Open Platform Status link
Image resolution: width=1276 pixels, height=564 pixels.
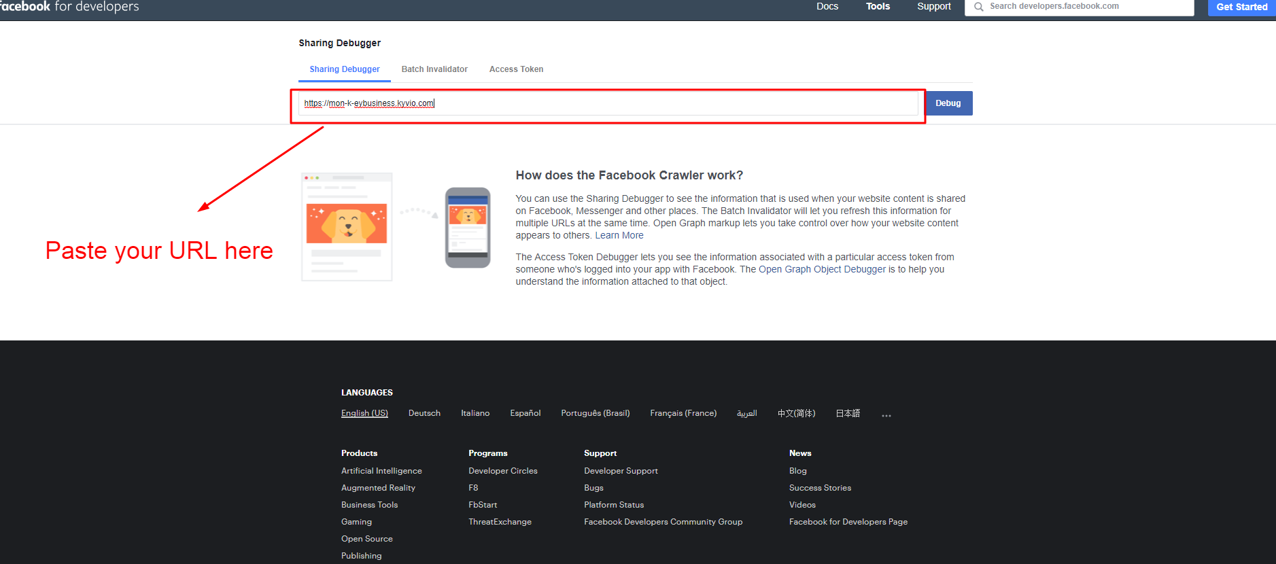(x=614, y=505)
